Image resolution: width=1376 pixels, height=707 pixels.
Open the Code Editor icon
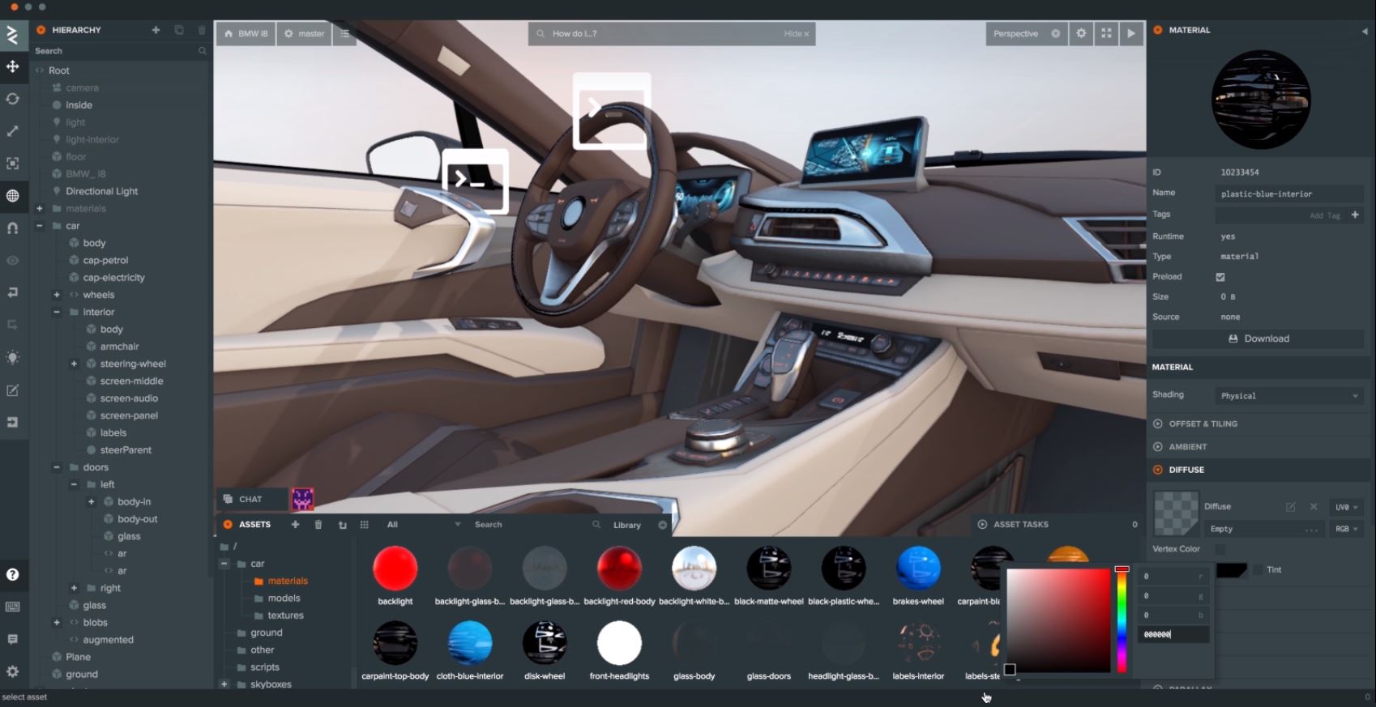[x=12, y=390]
